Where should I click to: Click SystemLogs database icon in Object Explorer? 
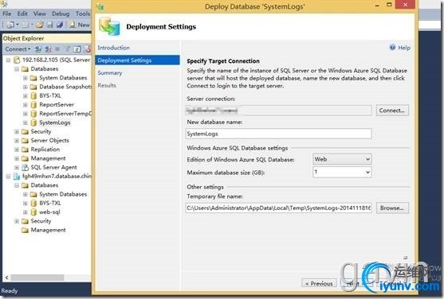click(33, 122)
